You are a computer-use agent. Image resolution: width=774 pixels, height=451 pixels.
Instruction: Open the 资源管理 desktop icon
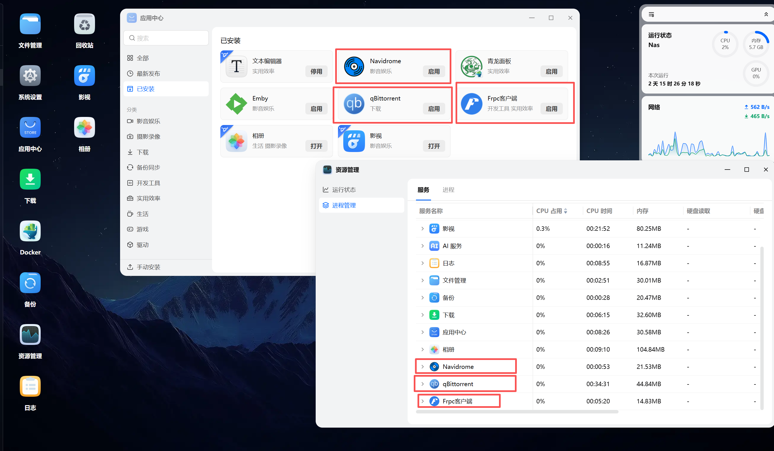tap(30, 334)
